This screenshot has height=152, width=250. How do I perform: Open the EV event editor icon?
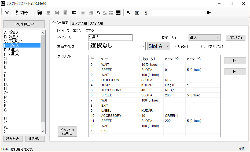pos(98,13)
